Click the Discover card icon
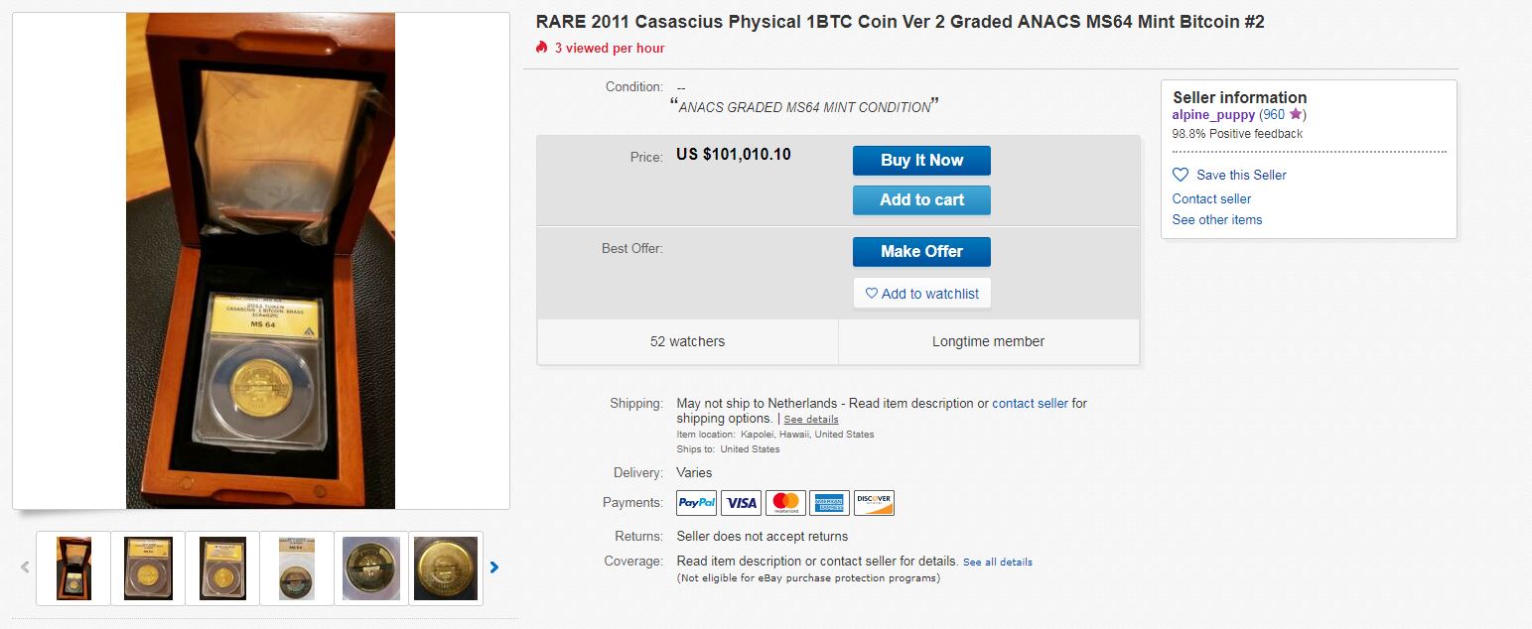The width and height of the screenshot is (1532, 629). tap(874, 503)
